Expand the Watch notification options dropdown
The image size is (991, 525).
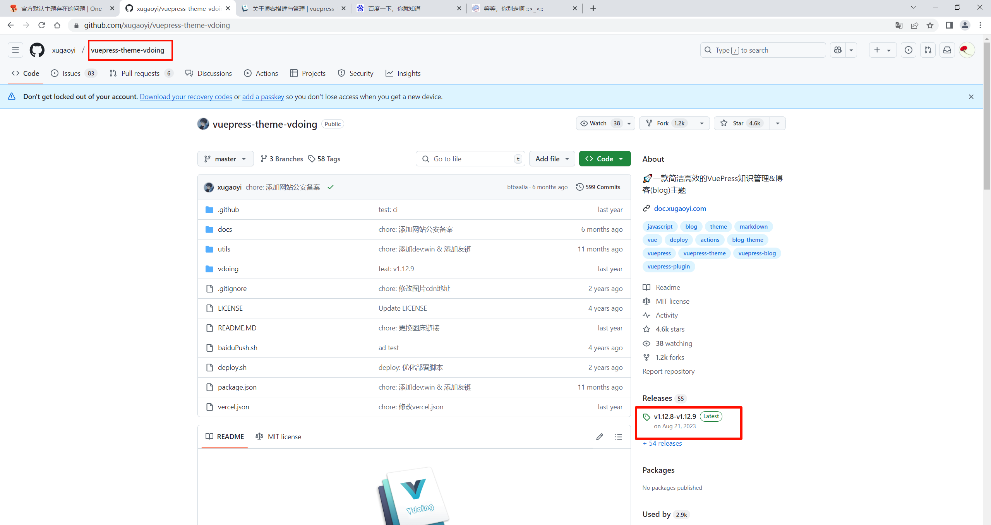[629, 123]
